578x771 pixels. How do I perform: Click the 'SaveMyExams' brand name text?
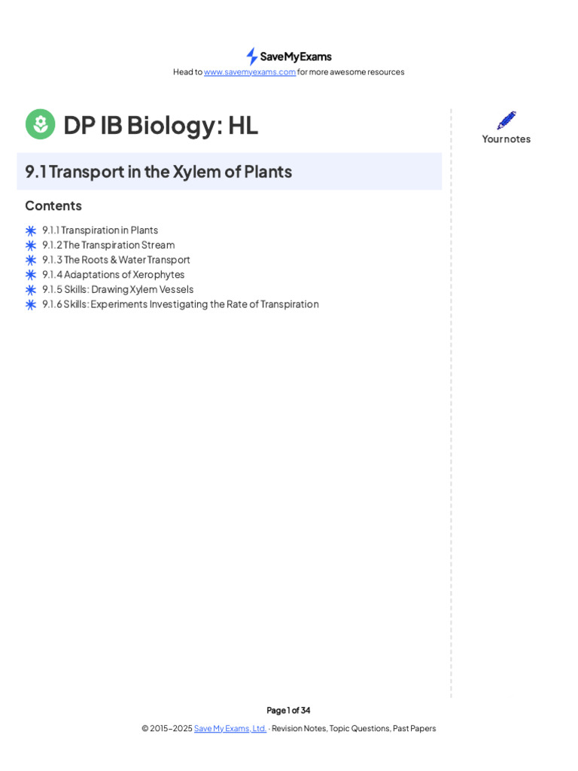(296, 56)
